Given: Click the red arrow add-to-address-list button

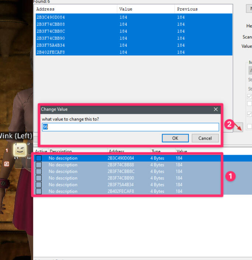Looking at the screenshot, I should tap(238, 128).
